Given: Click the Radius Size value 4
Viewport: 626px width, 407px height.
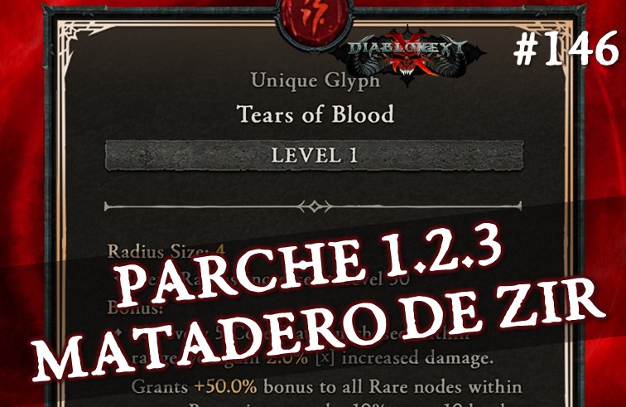Looking at the screenshot, I should click(x=220, y=251).
